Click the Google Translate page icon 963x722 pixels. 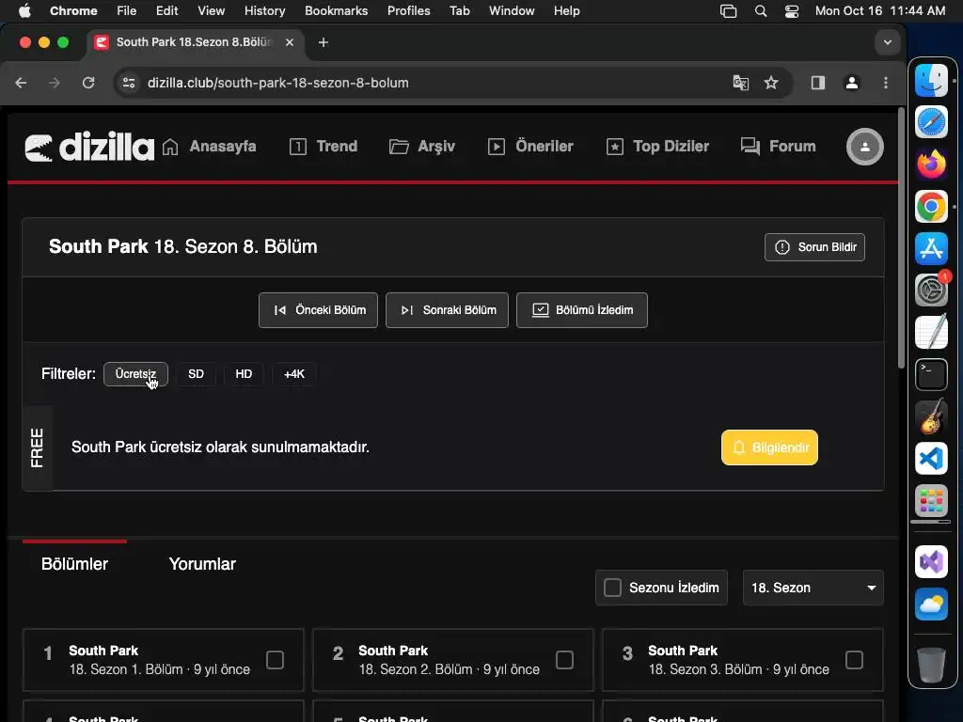tap(741, 83)
